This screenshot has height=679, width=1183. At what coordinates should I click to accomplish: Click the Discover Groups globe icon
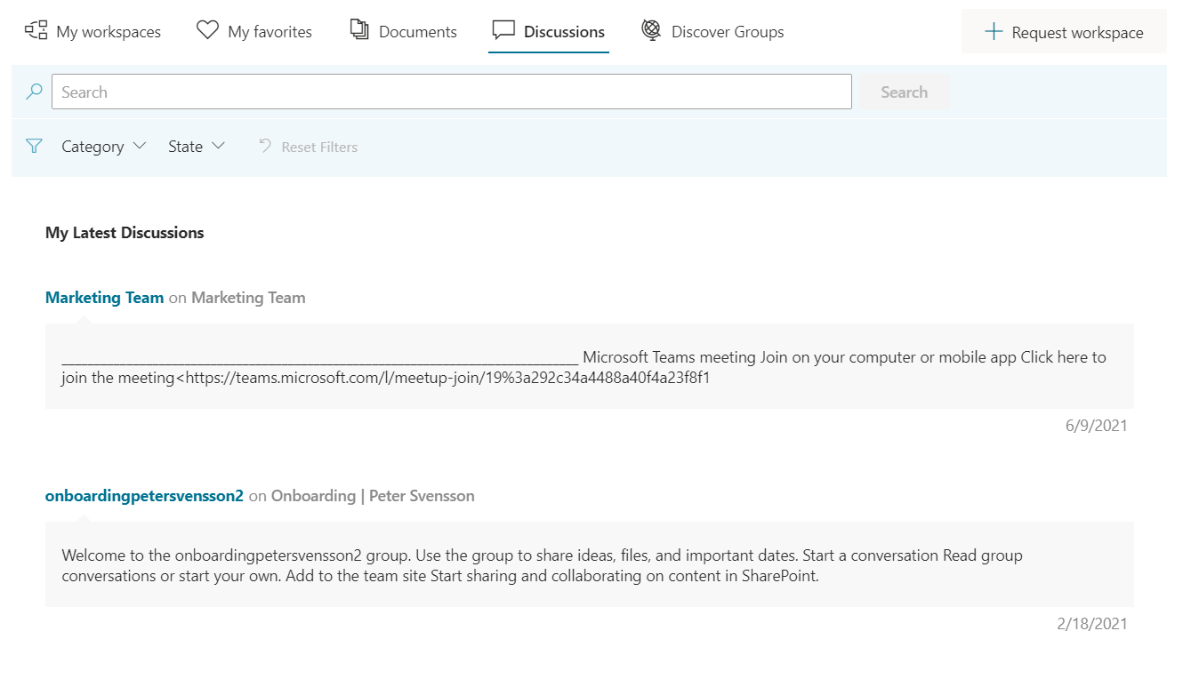(x=651, y=30)
